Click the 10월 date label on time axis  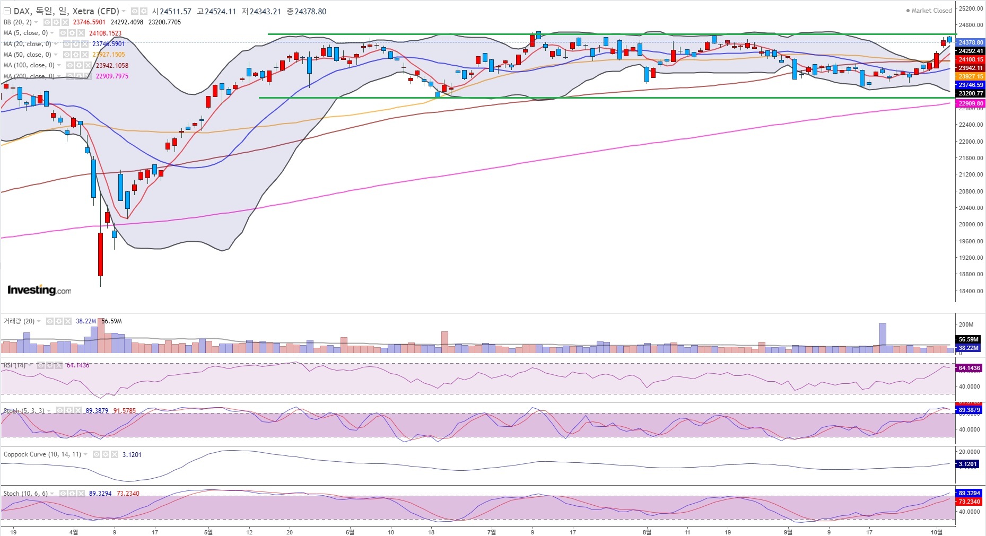point(937,532)
